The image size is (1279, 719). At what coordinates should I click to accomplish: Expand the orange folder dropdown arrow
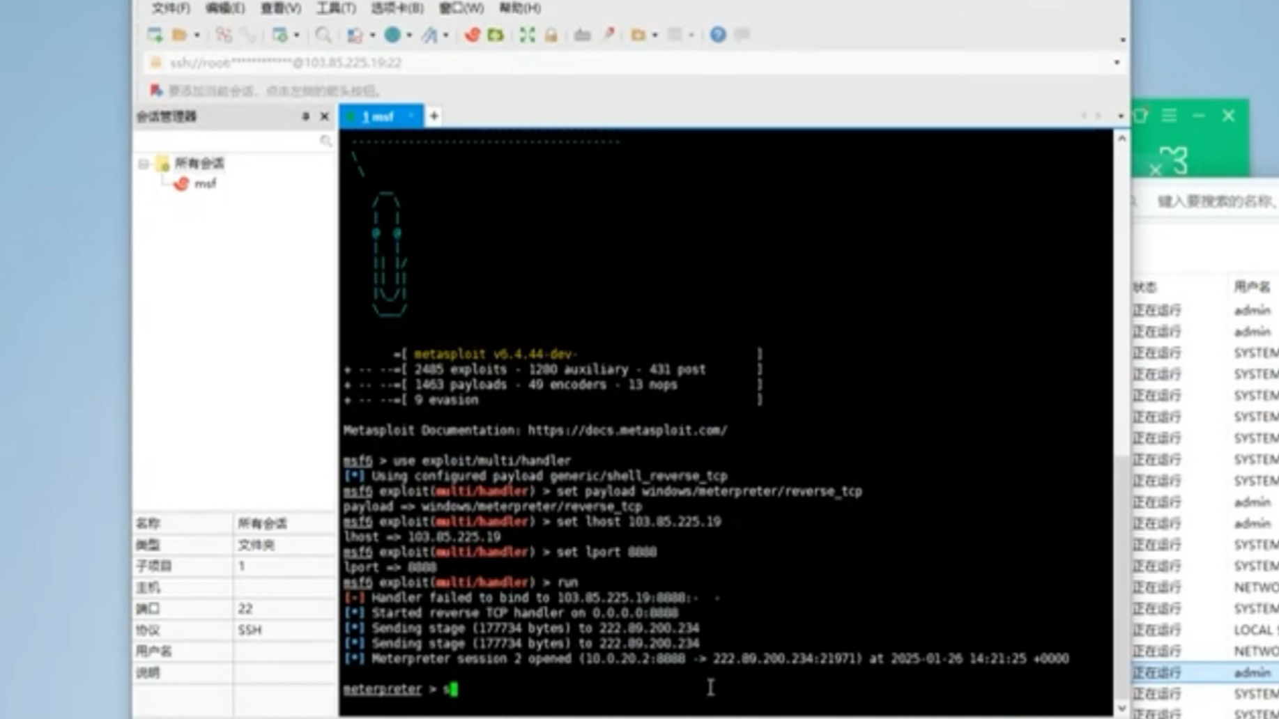click(654, 35)
